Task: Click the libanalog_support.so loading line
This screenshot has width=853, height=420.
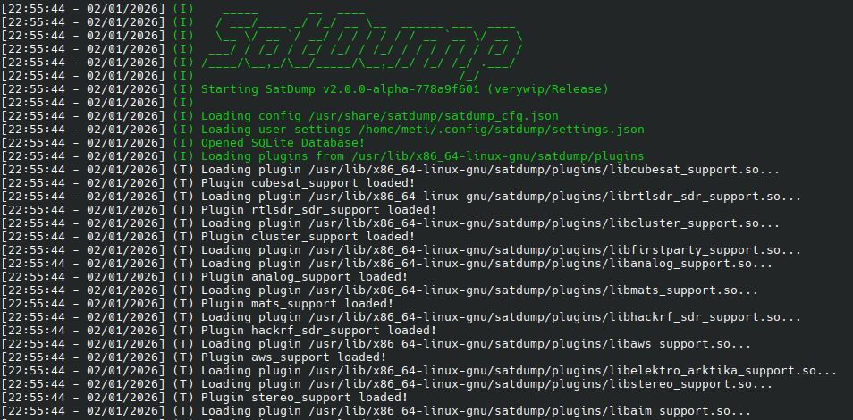Action: pyautogui.click(x=387, y=264)
